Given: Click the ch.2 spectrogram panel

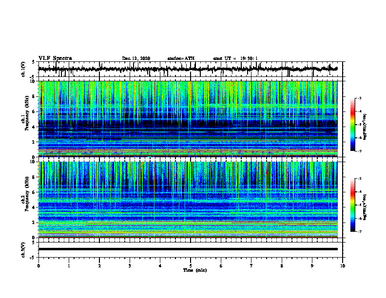Looking at the screenshot, I should pos(188,200).
